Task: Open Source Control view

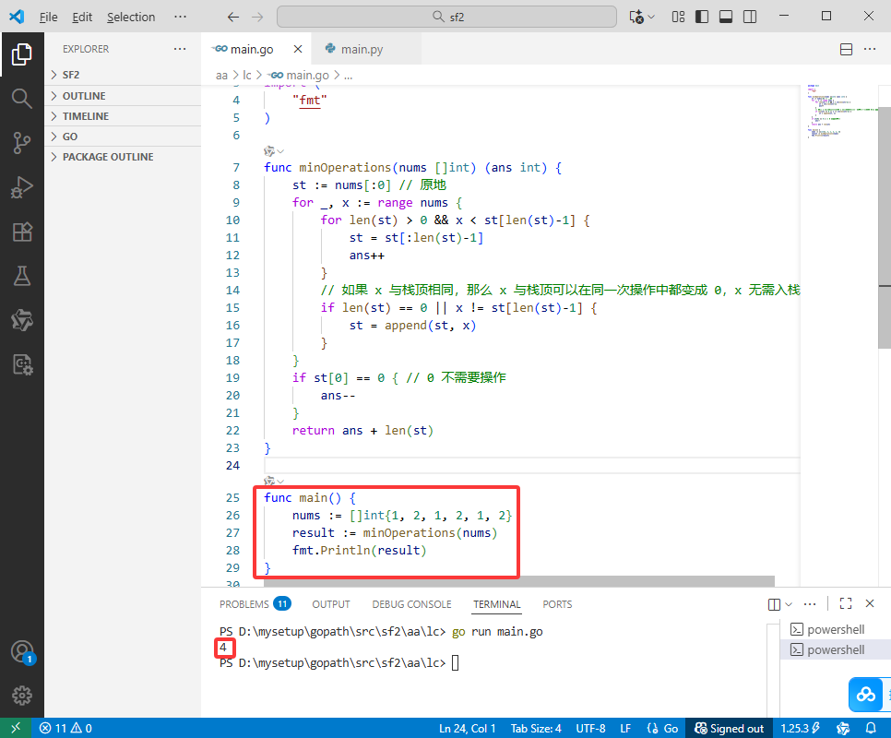Action: pyautogui.click(x=21, y=143)
